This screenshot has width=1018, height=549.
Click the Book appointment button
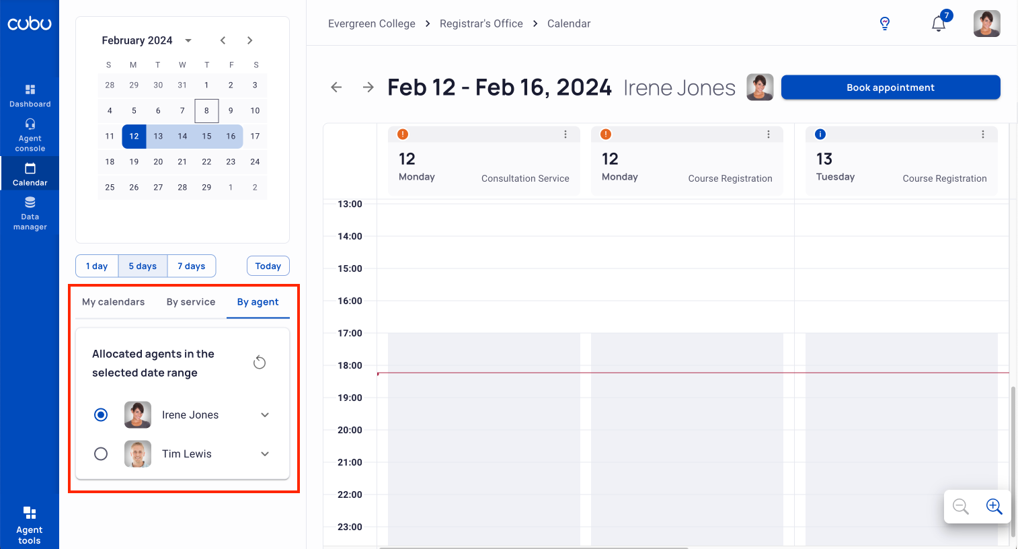click(890, 87)
